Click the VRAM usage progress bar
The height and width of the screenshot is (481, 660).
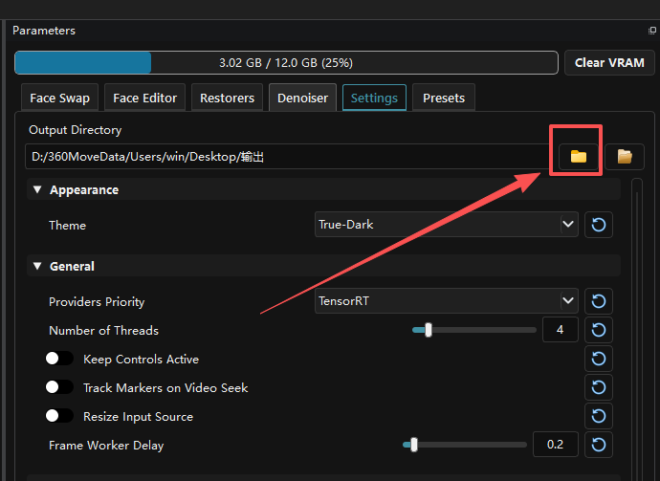(x=286, y=63)
